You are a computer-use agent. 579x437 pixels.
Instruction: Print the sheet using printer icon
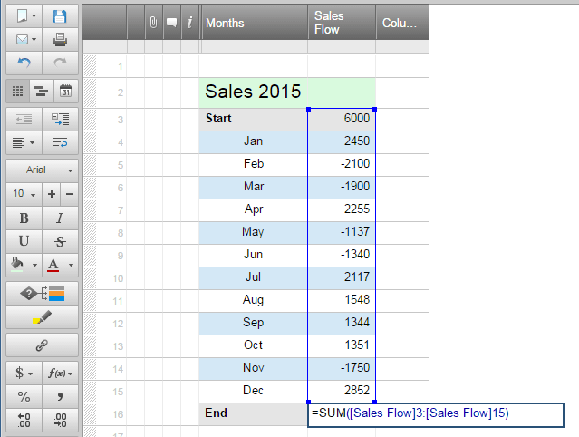coord(60,39)
